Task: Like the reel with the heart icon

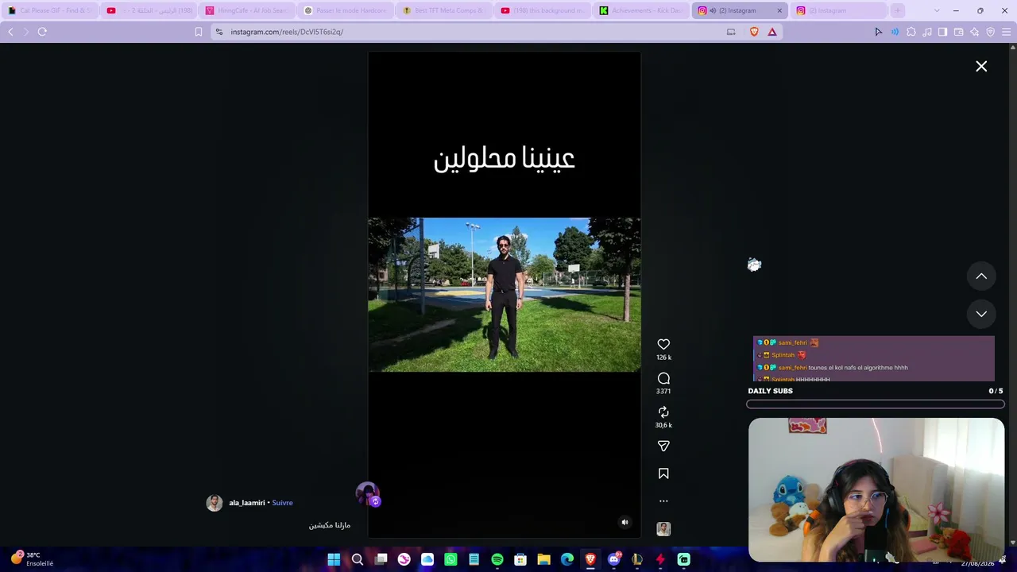Action: [x=663, y=344]
